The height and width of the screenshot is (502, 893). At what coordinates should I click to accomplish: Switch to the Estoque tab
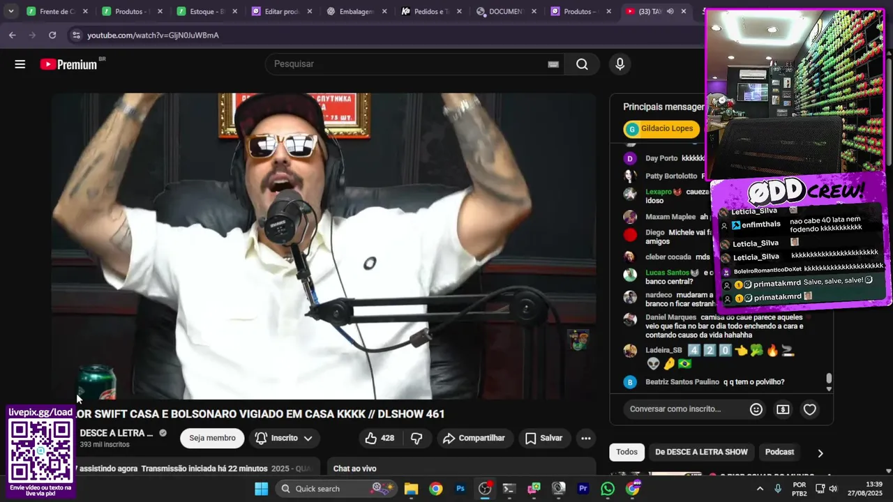click(207, 11)
